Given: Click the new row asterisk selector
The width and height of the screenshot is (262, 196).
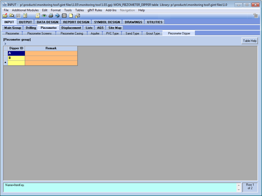Looking at the screenshot, I should (6, 63).
